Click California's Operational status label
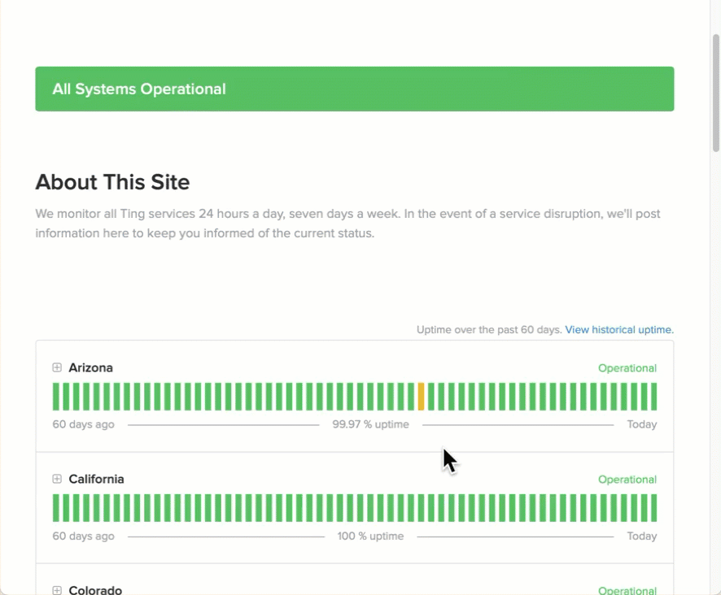Screen dimensions: 721x595 627,480
